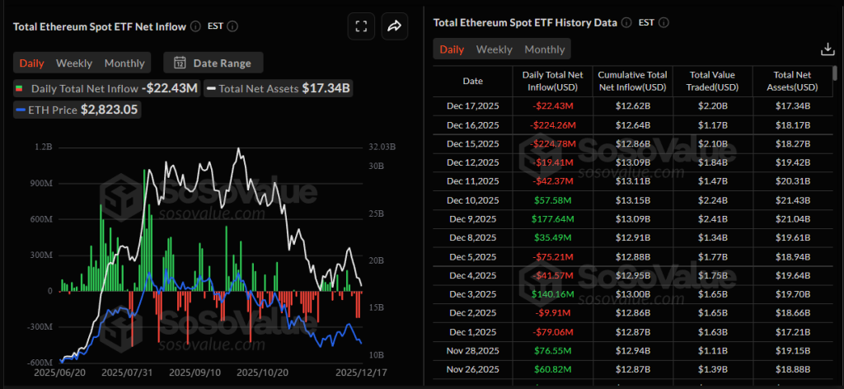Select Monthly tab in history table
844x389 pixels.
[545, 49]
